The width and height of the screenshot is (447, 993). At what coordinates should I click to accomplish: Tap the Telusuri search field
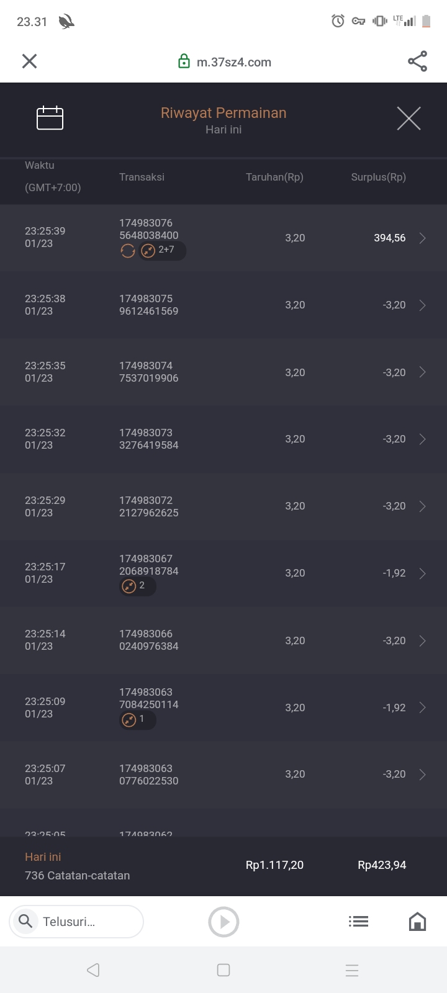[x=76, y=922]
